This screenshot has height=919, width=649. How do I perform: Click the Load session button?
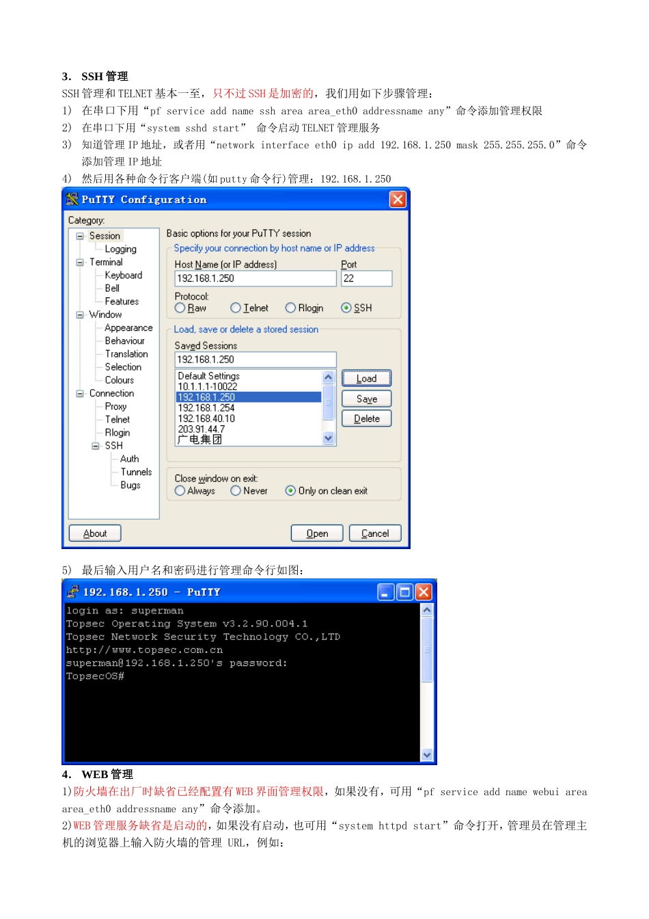click(367, 378)
